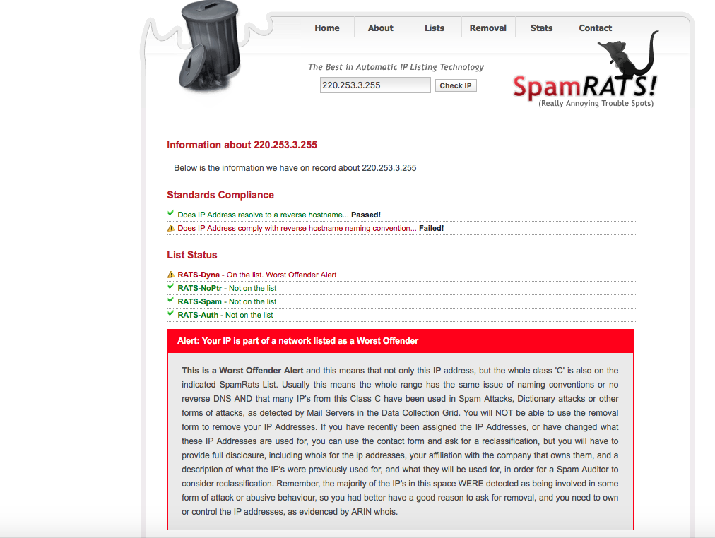Open the RATS-Dyna list link
Viewport: 715px width, 538px height.
click(199, 275)
